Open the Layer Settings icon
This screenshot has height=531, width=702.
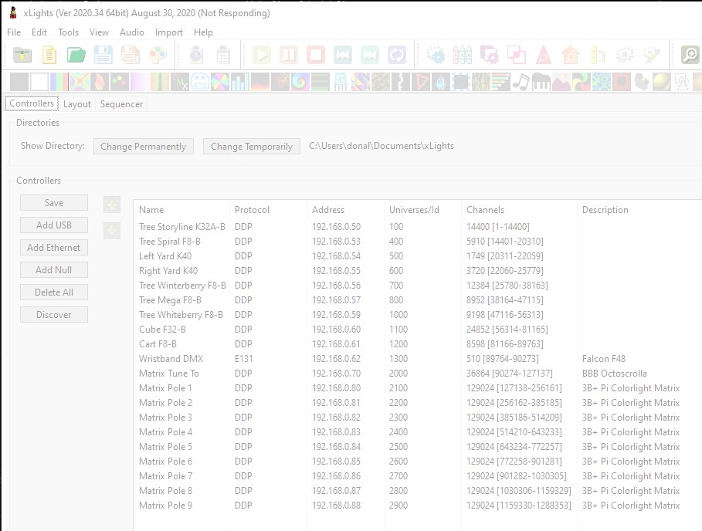[490, 55]
